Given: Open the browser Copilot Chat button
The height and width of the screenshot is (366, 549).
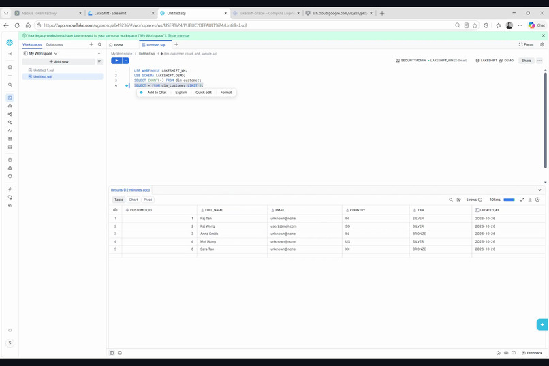Looking at the screenshot, I should (x=537, y=25).
